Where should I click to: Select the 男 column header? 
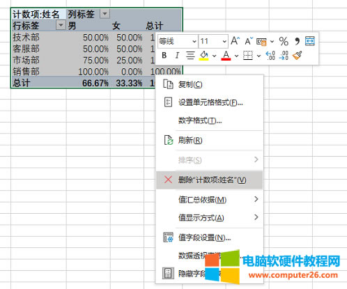(x=88, y=26)
